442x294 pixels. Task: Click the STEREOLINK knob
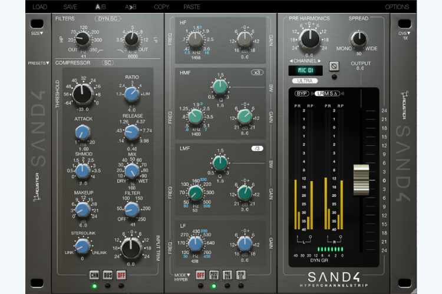tap(83, 246)
